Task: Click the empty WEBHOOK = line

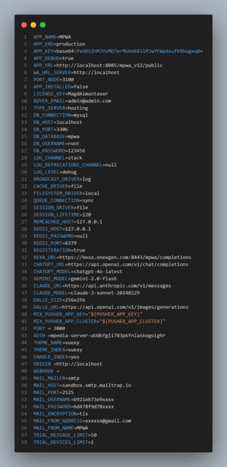Action: pos(47,371)
